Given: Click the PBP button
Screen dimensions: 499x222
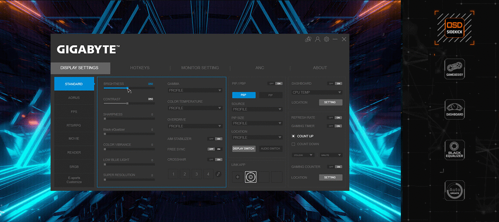Looking at the screenshot, I should click(x=244, y=95).
